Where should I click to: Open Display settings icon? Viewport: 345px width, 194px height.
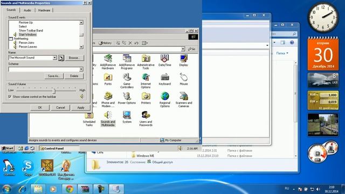click(183, 60)
